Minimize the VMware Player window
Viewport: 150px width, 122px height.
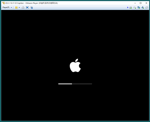135,3
